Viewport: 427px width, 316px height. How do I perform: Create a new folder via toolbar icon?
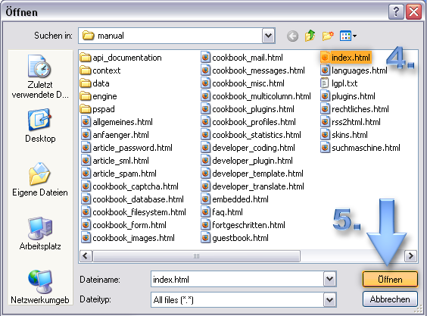(328, 36)
